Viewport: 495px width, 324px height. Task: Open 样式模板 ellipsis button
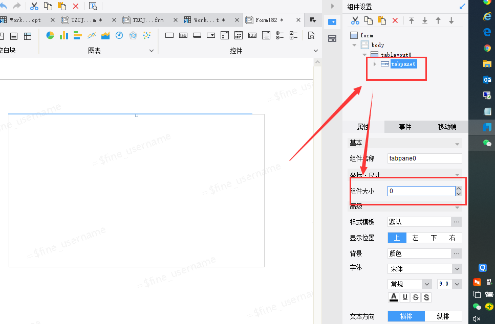457,222
